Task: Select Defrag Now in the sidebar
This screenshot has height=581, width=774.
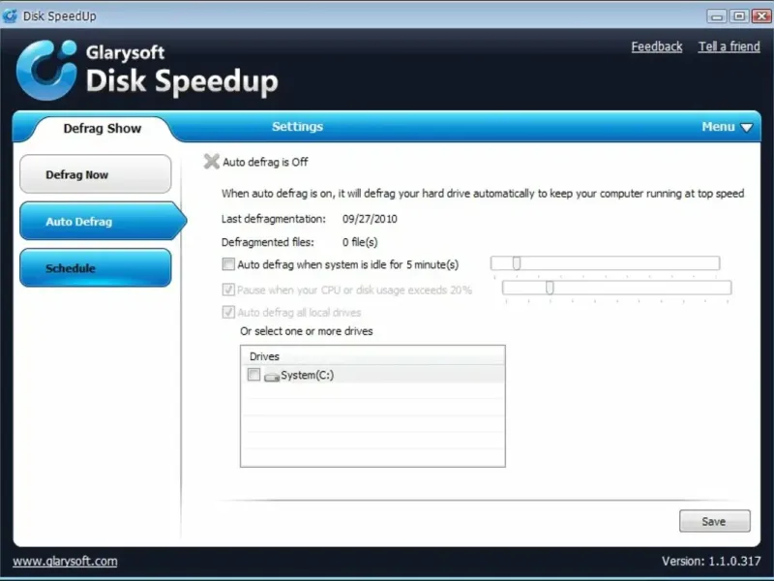Action: (x=95, y=174)
